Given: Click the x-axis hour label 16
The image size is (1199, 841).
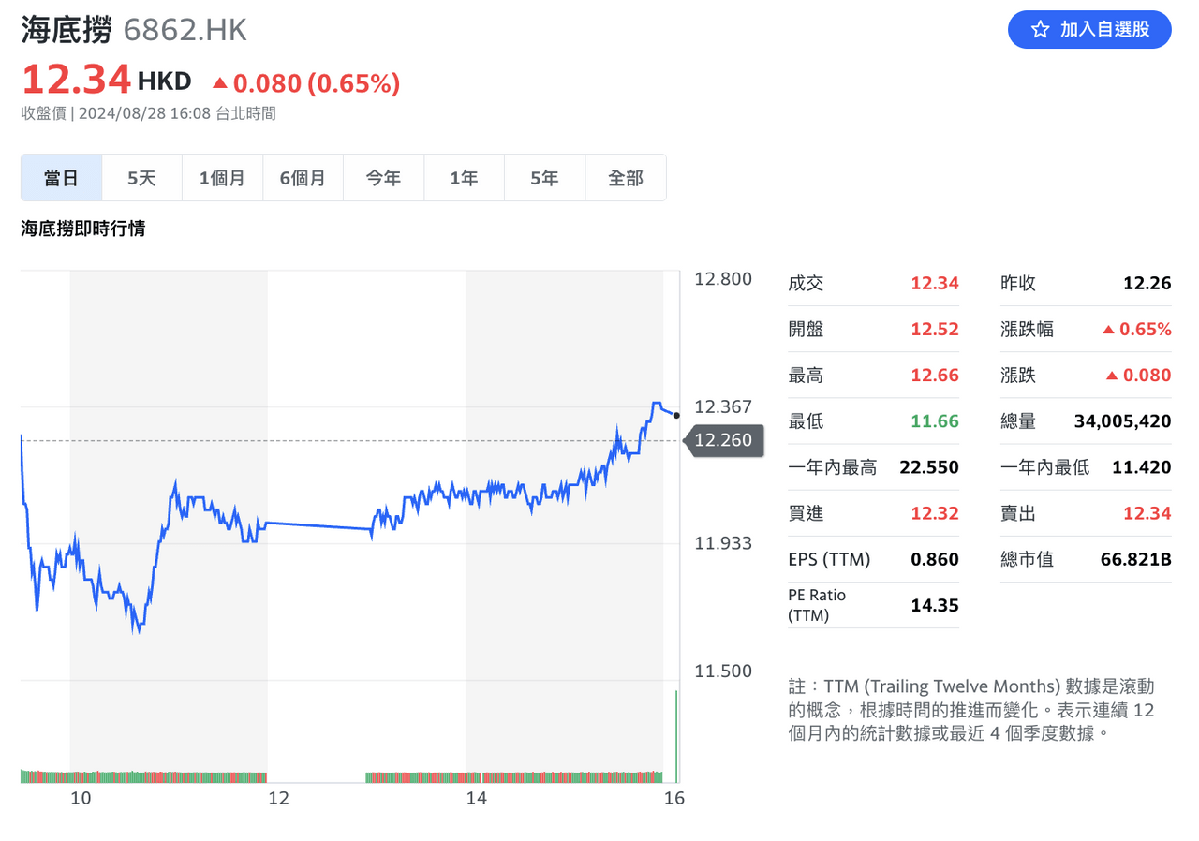Looking at the screenshot, I should pos(674,798).
